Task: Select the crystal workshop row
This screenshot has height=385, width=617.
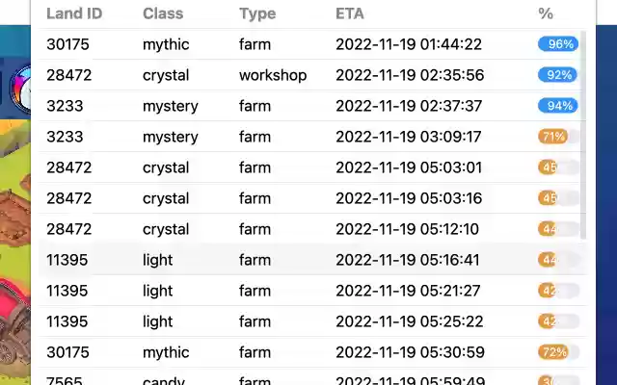Action: click(x=312, y=75)
